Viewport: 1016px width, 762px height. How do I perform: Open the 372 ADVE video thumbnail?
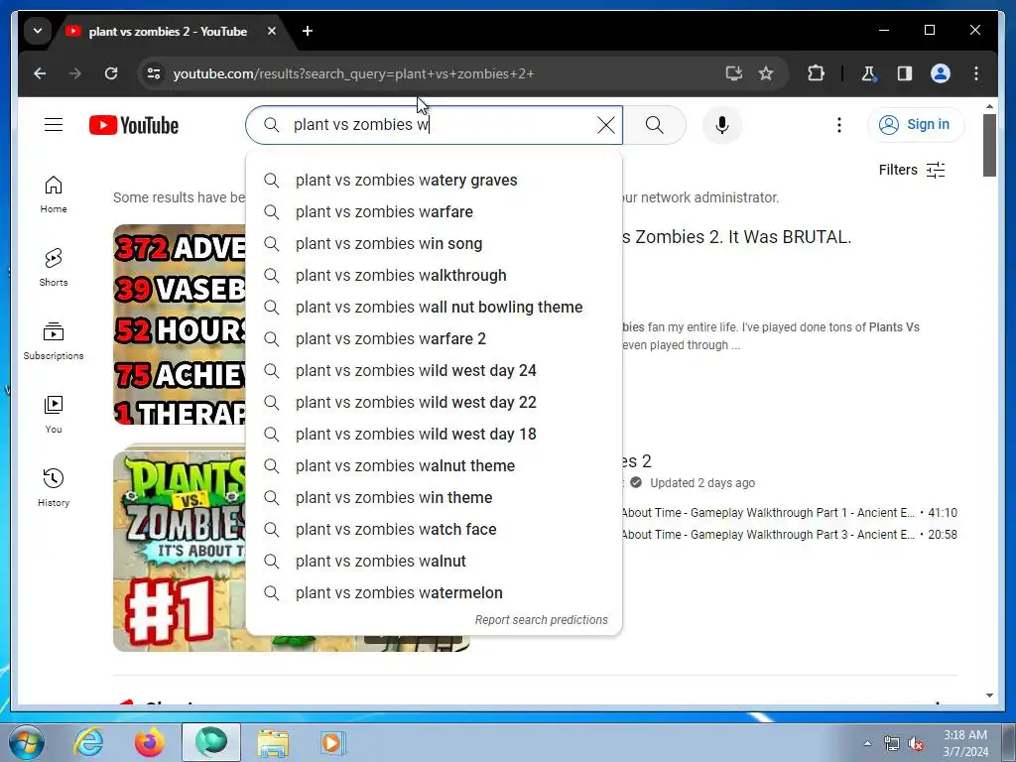[x=180, y=324]
